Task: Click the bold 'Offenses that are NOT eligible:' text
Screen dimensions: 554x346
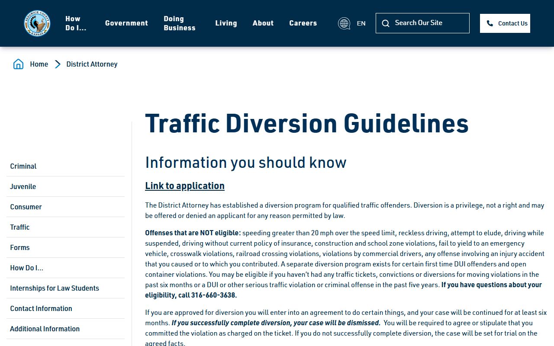Action: coord(193,233)
